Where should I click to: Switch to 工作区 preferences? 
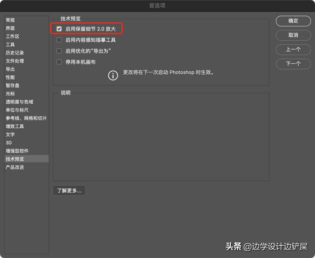[x=27, y=36]
